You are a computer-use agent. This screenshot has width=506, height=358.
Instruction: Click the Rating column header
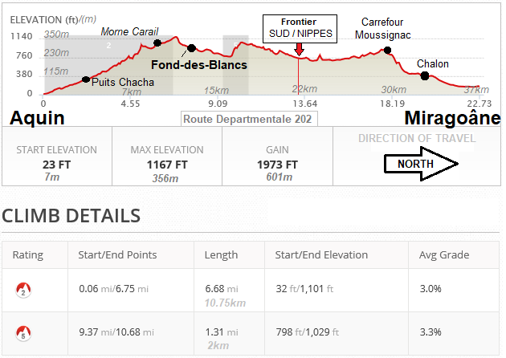28,255
